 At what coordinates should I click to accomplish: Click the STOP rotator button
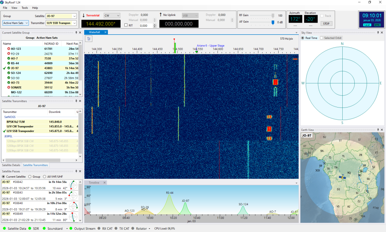[x=326, y=24]
